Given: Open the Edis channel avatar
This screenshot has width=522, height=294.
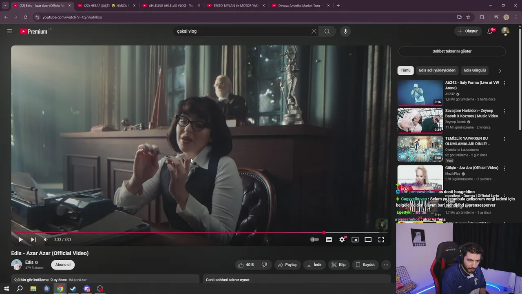Looking at the screenshot, I should point(17,265).
